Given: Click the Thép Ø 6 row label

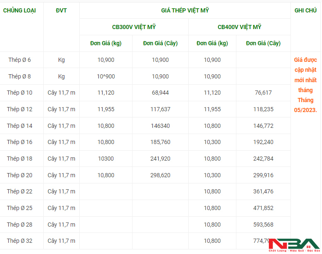Looking at the screenshot, I should (20, 60).
